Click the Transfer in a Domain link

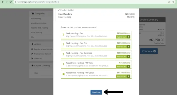tap(42, 54)
